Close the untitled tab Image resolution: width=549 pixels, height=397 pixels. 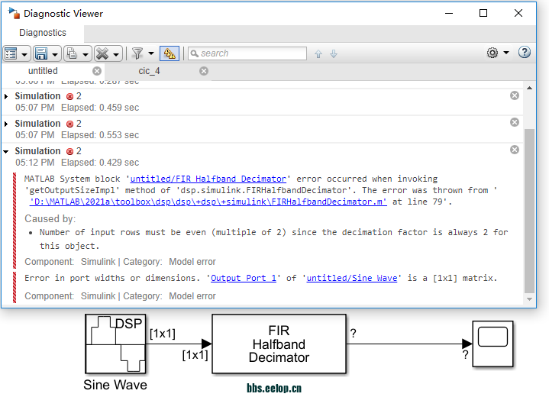97,71
